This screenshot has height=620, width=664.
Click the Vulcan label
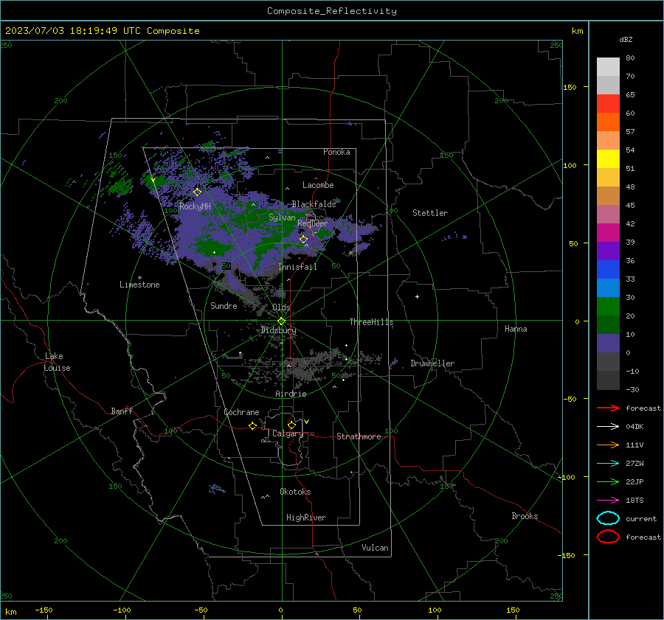point(375,548)
